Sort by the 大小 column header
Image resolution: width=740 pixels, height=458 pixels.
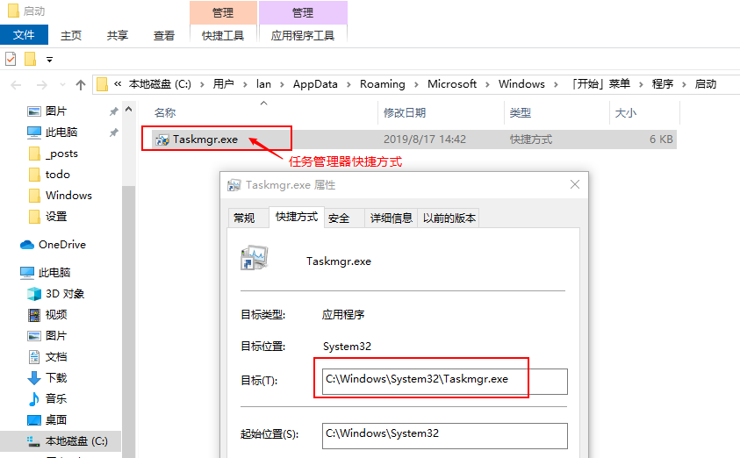point(625,112)
